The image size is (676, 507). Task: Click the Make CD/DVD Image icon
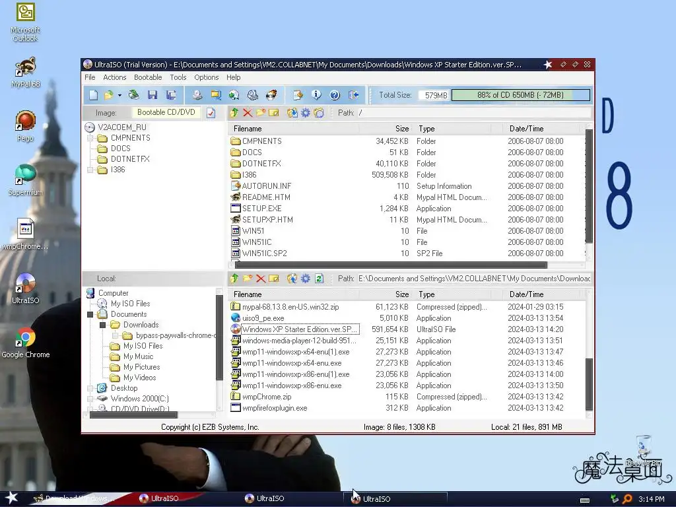point(197,95)
